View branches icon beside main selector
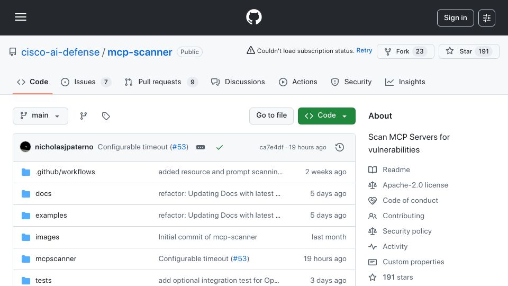508x286 pixels. click(x=84, y=116)
